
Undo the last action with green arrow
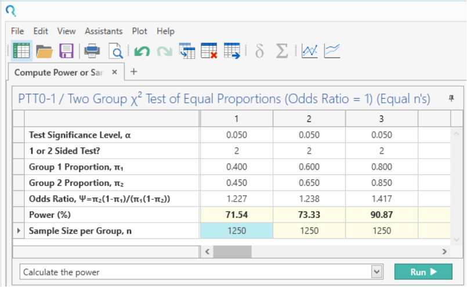point(142,52)
